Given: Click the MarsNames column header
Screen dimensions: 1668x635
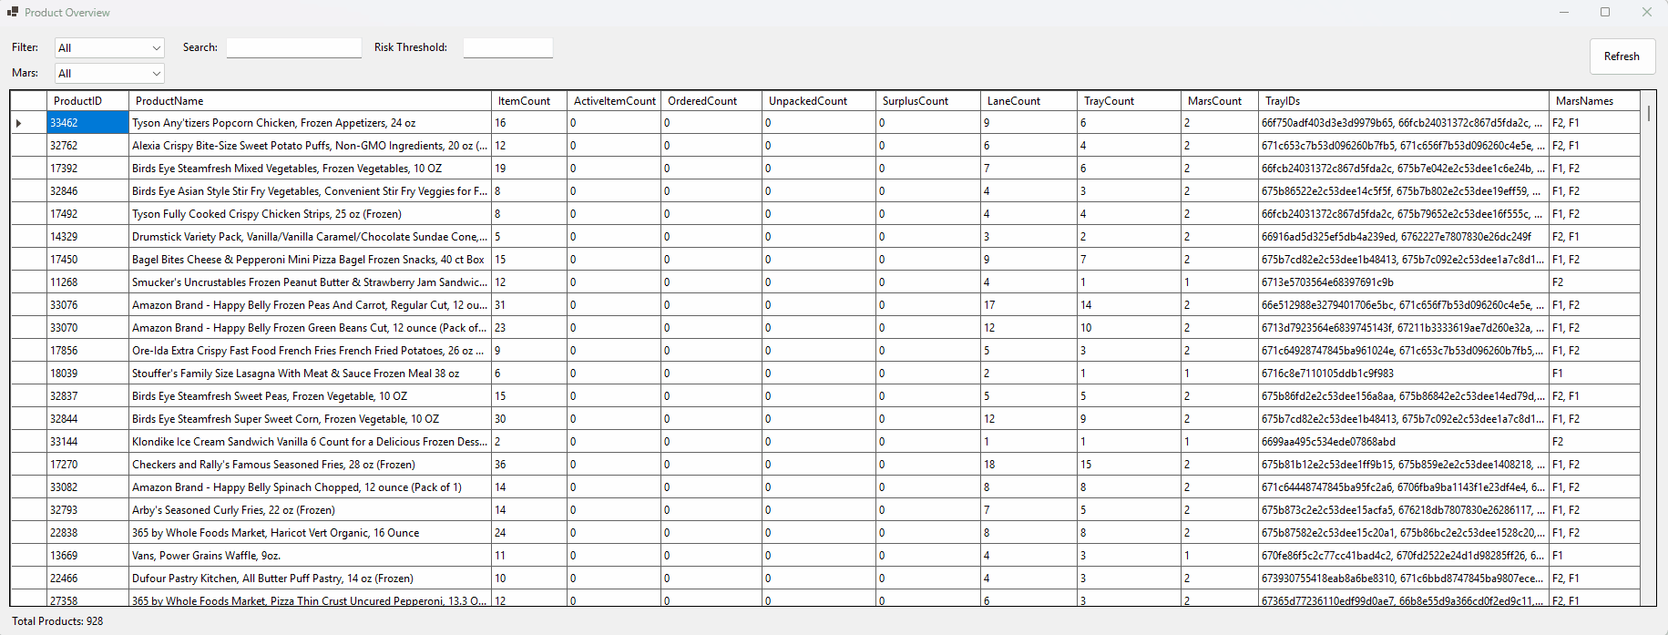Looking at the screenshot, I should [1594, 100].
